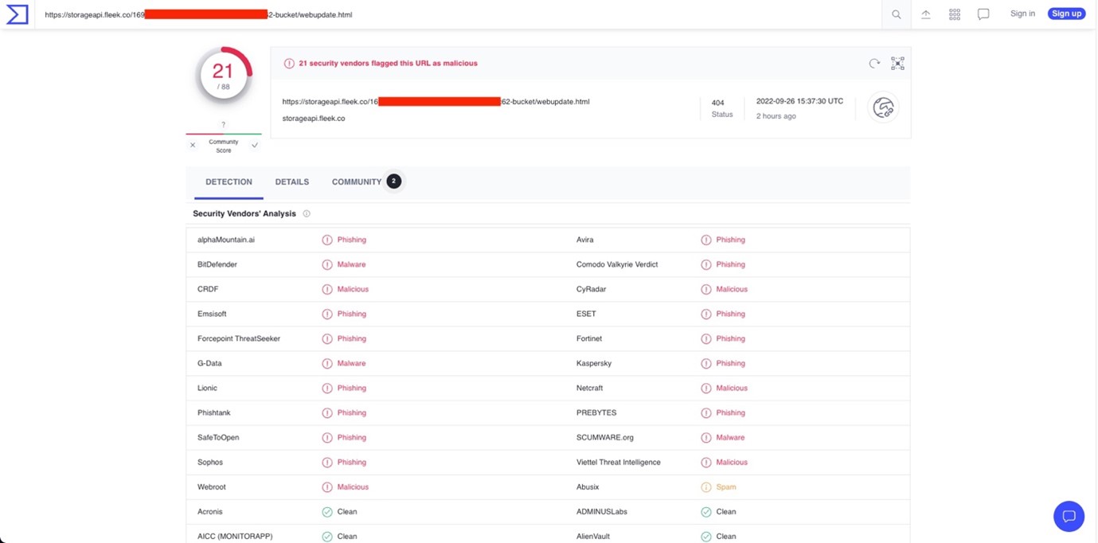The height and width of the screenshot is (543, 1098).
Task: Open the comments speech bubble icon
Action: coord(983,14)
